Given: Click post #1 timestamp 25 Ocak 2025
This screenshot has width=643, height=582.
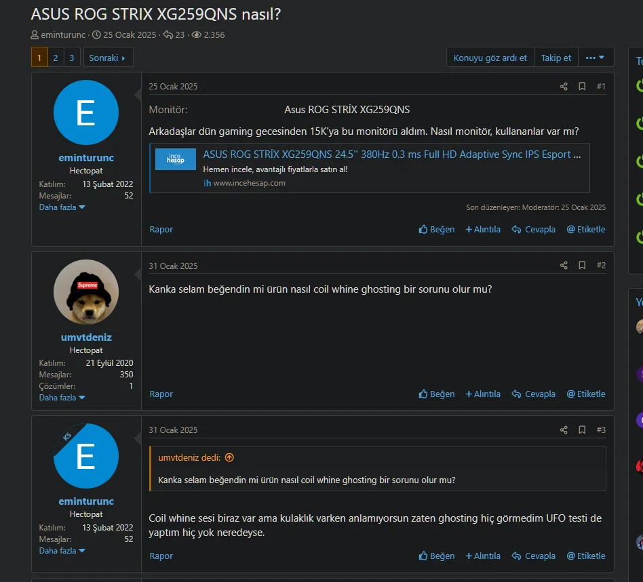Looking at the screenshot, I should pos(173,87).
